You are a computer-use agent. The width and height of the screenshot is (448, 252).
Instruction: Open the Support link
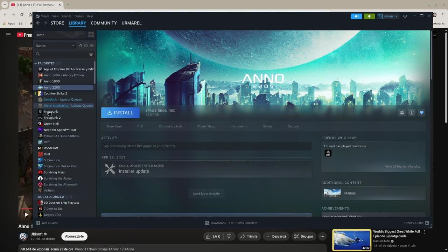(294, 126)
